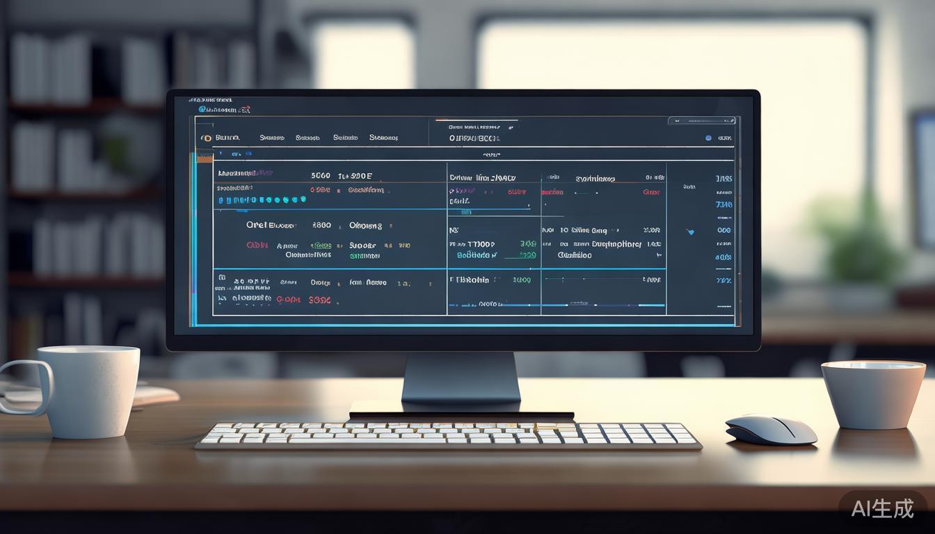This screenshot has height=534, width=935.
Task: Click the small square icon in bottom-left panel
Action: tap(222, 277)
